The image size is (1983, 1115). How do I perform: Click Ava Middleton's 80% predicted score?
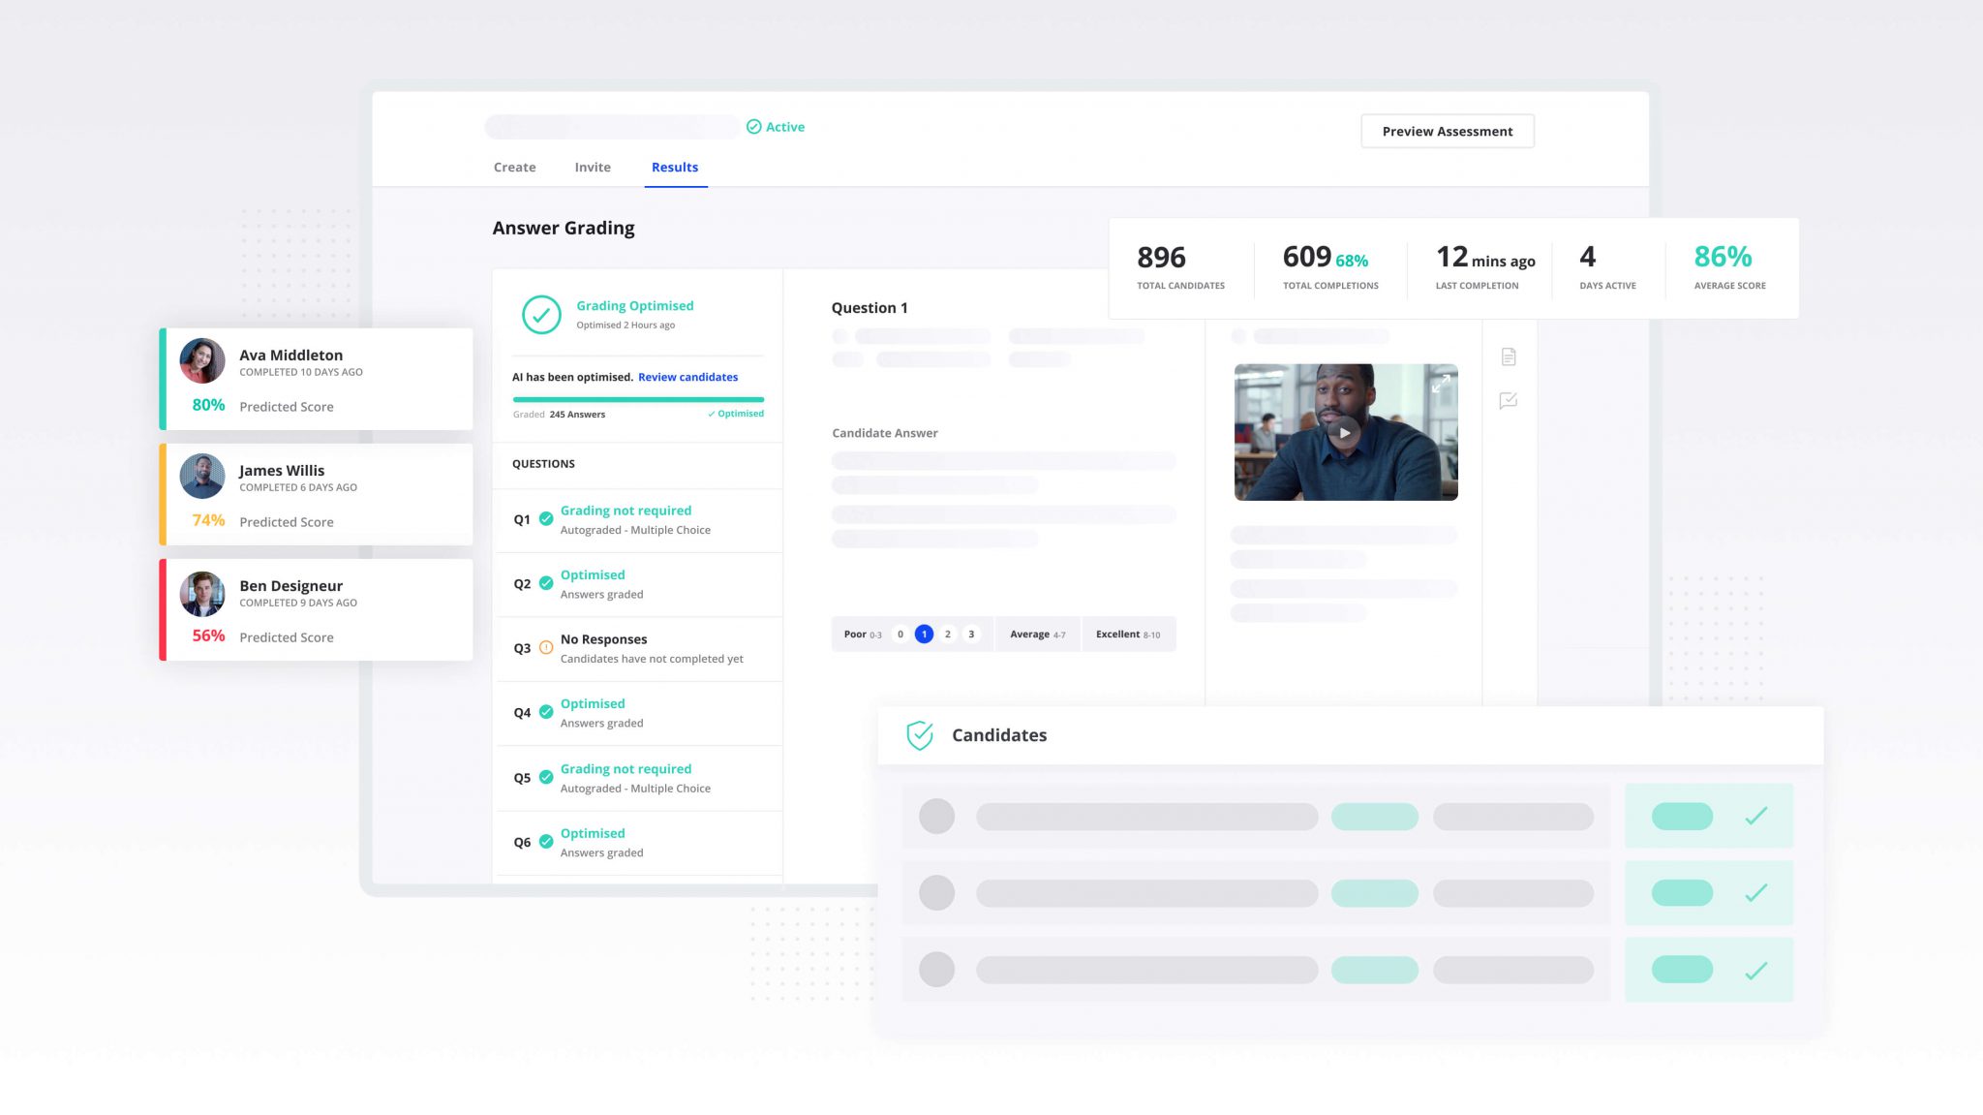click(x=208, y=405)
